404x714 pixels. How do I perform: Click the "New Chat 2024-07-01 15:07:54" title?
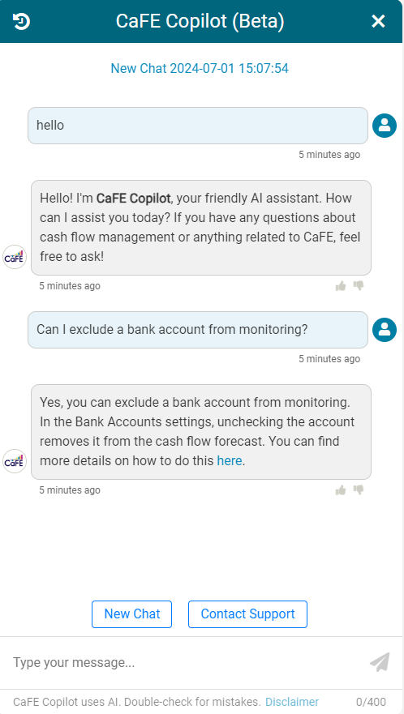coord(200,68)
